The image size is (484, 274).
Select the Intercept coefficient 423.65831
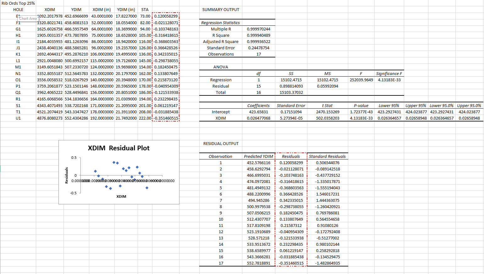[x=258, y=112]
